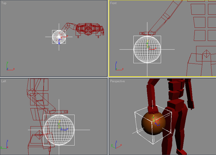Select the blue Z axis gizmo handle in Left viewport
Screen dimensions: 216x155
coord(64,129)
